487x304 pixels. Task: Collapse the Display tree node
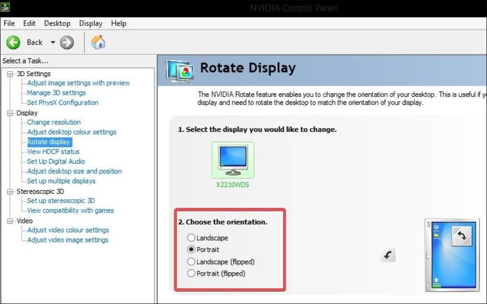click(x=10, y=113)
